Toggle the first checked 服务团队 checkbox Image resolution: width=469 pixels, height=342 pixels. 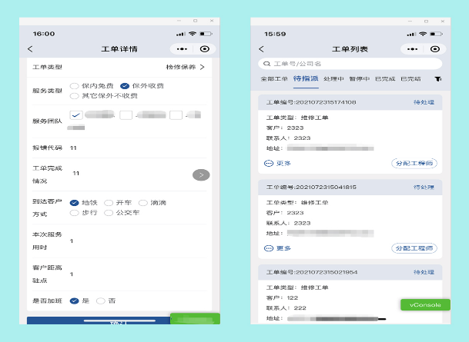point(76,115)
